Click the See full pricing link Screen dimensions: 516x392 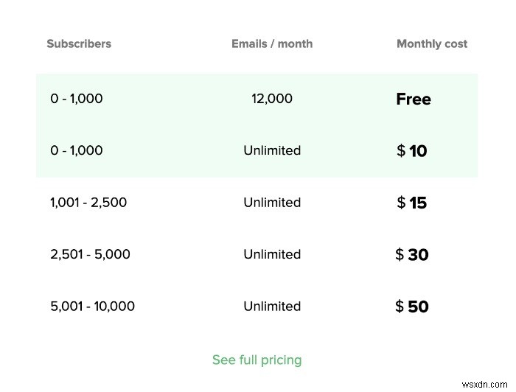click(x=257, y=360)
